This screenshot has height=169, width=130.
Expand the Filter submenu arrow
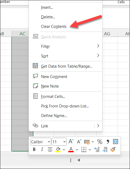pyautogui.click(x=98, y=46)
